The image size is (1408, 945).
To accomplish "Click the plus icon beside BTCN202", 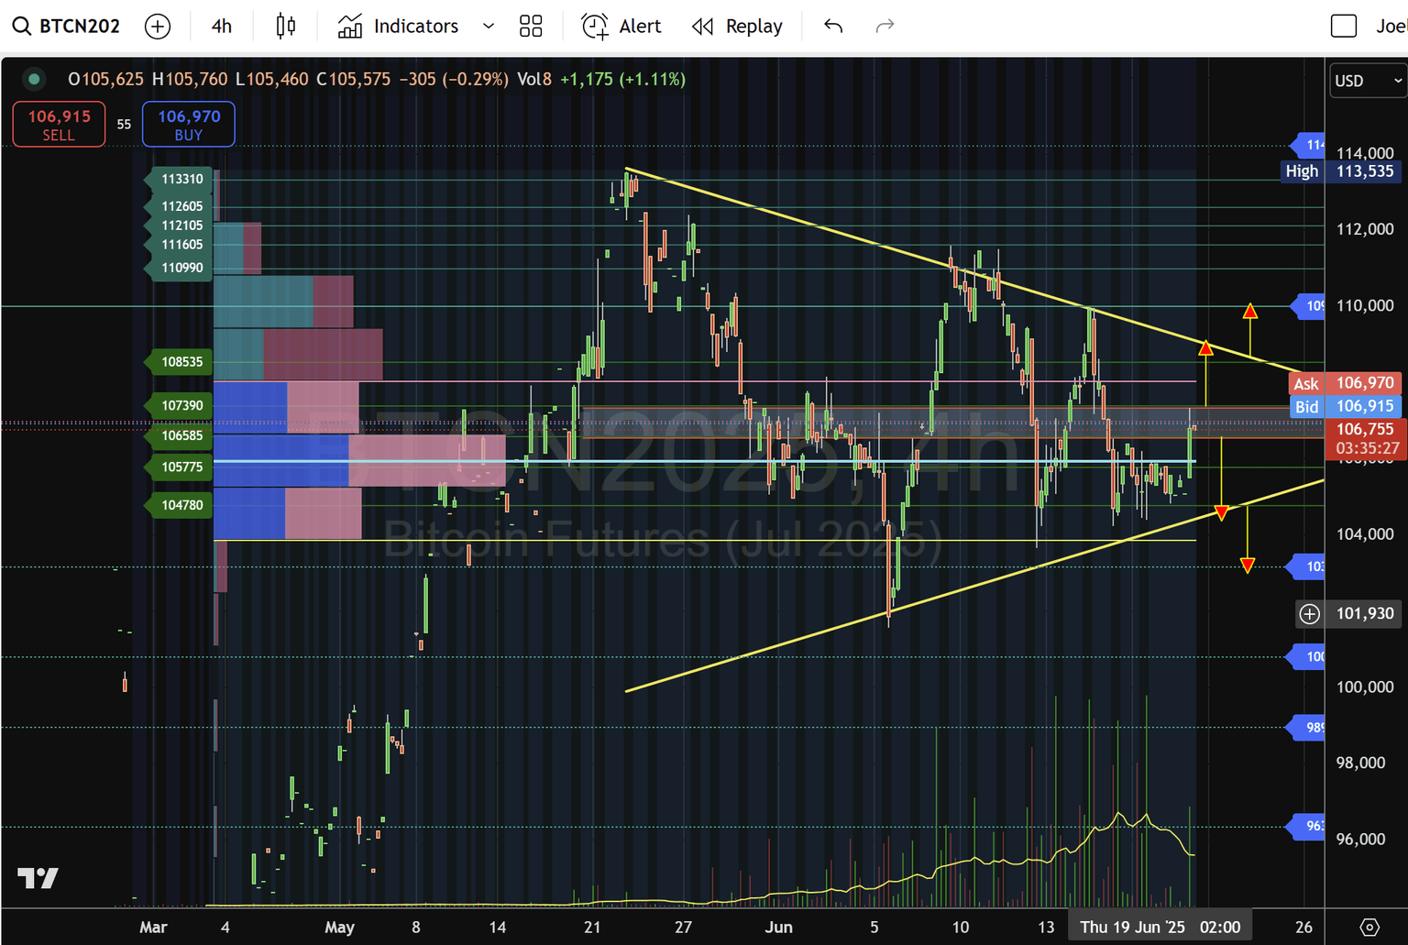I will coord(158,26).
